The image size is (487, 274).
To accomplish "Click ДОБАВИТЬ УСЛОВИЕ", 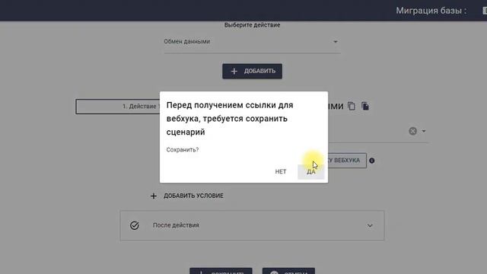I will [x=187, y=196].
